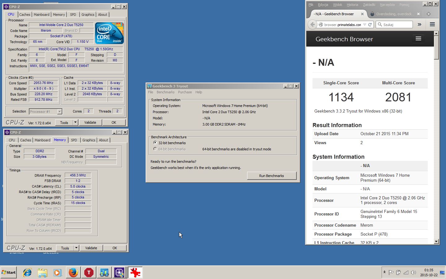Switch to CPU-Z chip icon in taskbar
Screen dimensions: 446x279
[119, 272]
